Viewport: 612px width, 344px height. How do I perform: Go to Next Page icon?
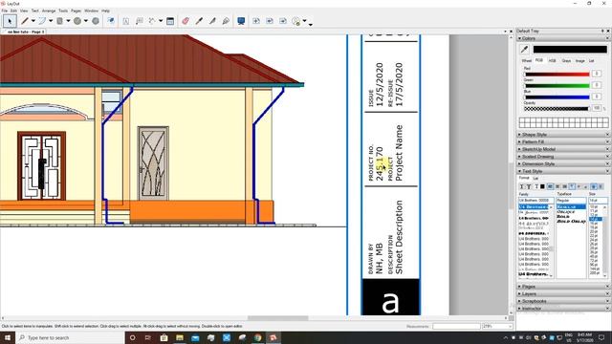(283, 21)
